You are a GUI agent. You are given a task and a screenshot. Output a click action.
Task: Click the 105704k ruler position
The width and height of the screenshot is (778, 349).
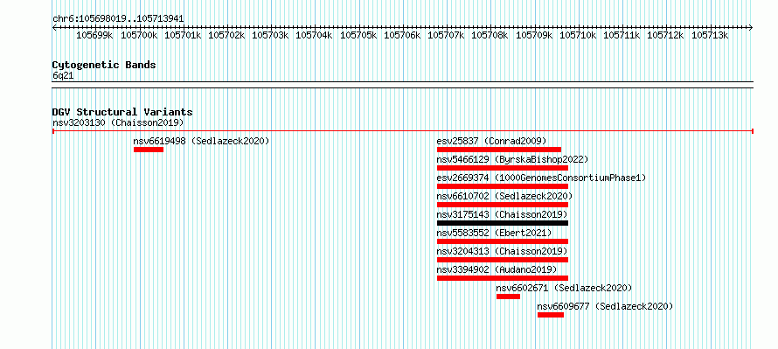point(314,35)
